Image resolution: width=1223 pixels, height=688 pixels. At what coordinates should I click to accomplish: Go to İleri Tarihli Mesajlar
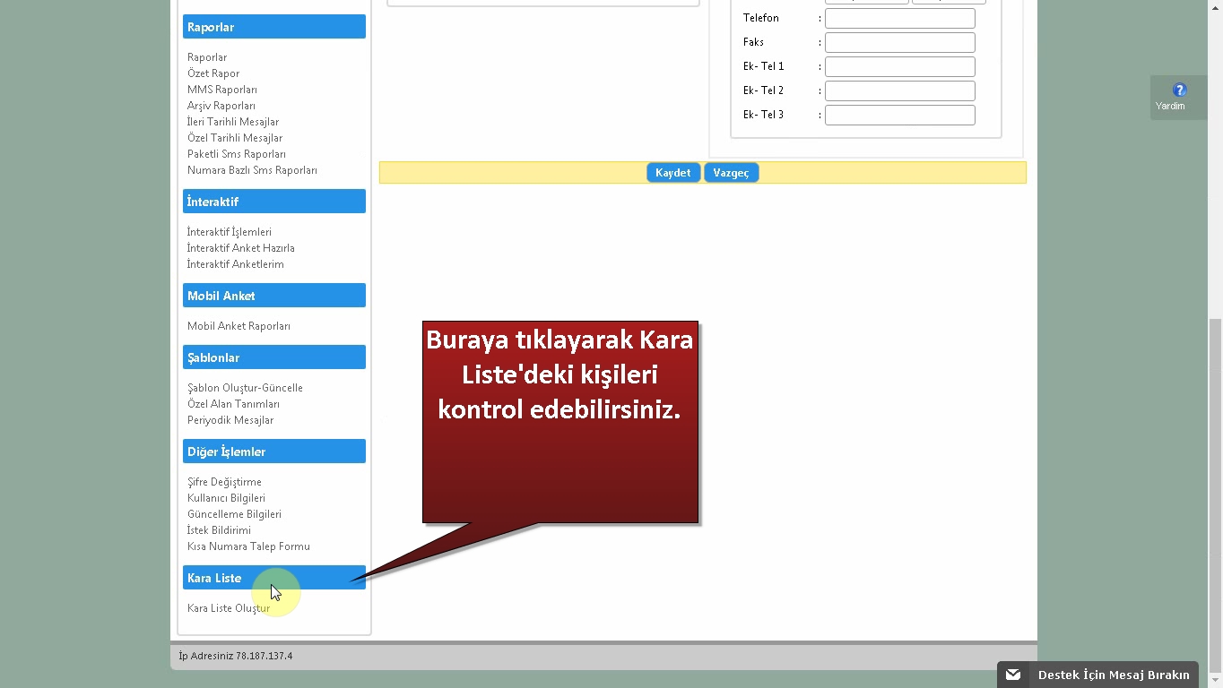233,122
